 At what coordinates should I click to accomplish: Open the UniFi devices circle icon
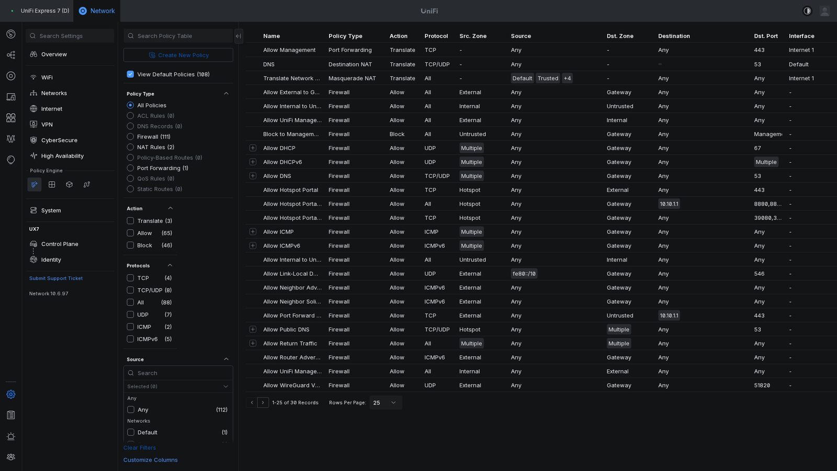10,76
